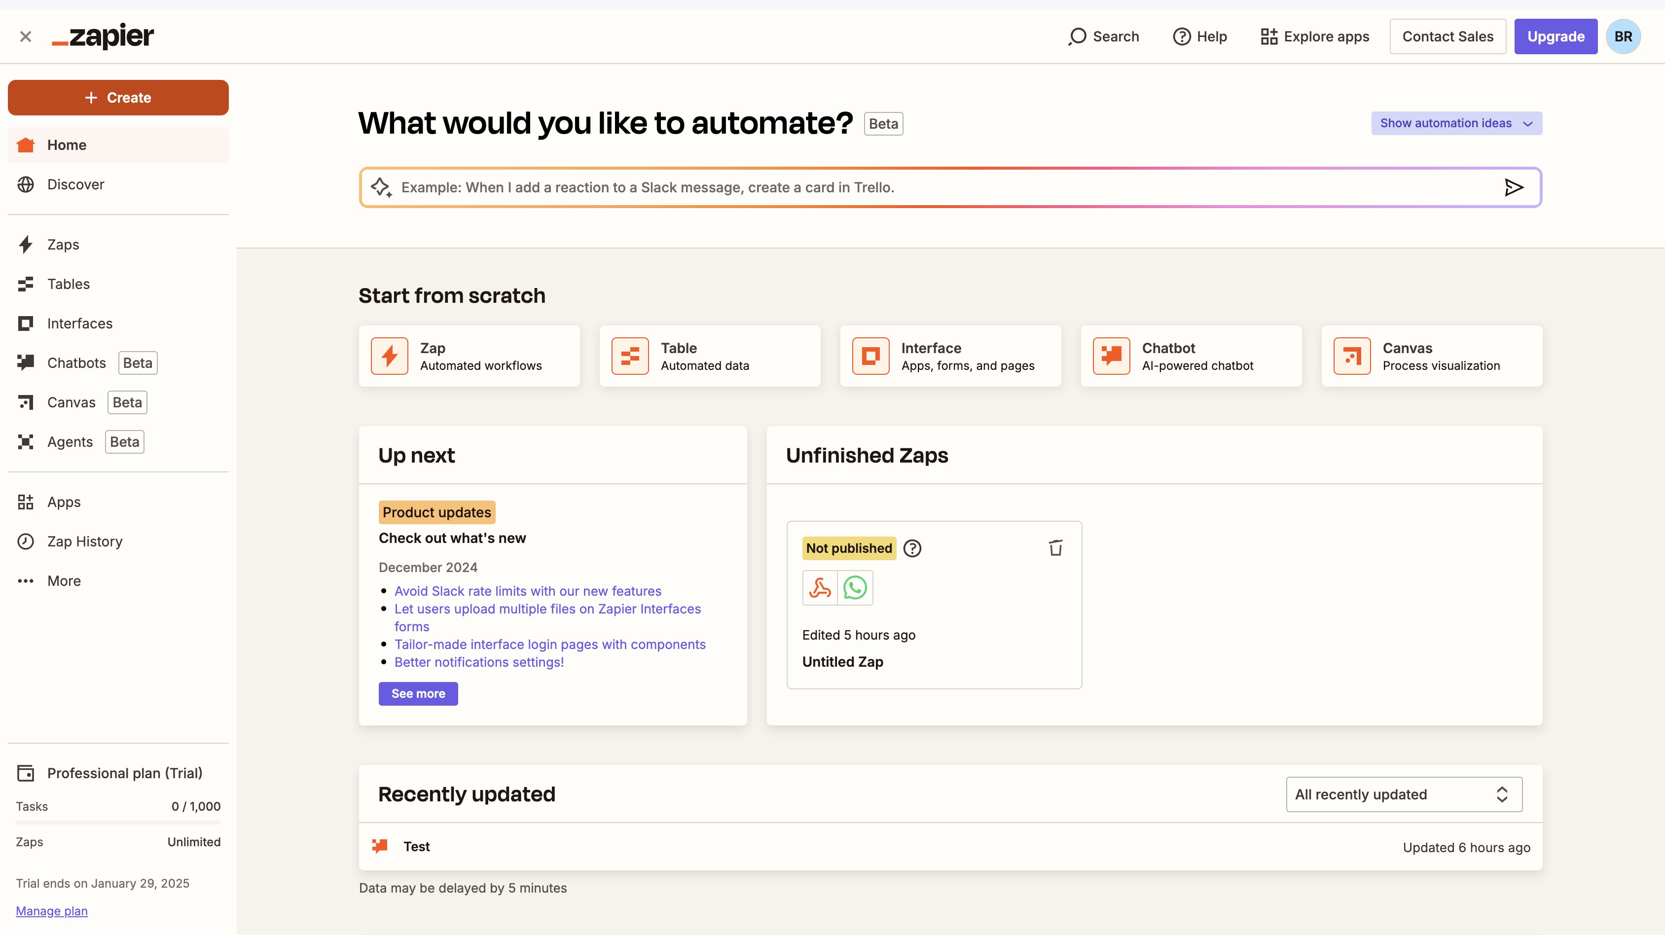The height and width of the screenshot is (935, 1665).
Task: Click the Explore apps grid icon
Action: tap(1269, 37)
